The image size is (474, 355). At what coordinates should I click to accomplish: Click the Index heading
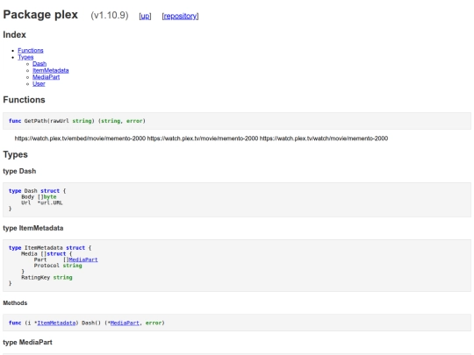coord(15,35)
